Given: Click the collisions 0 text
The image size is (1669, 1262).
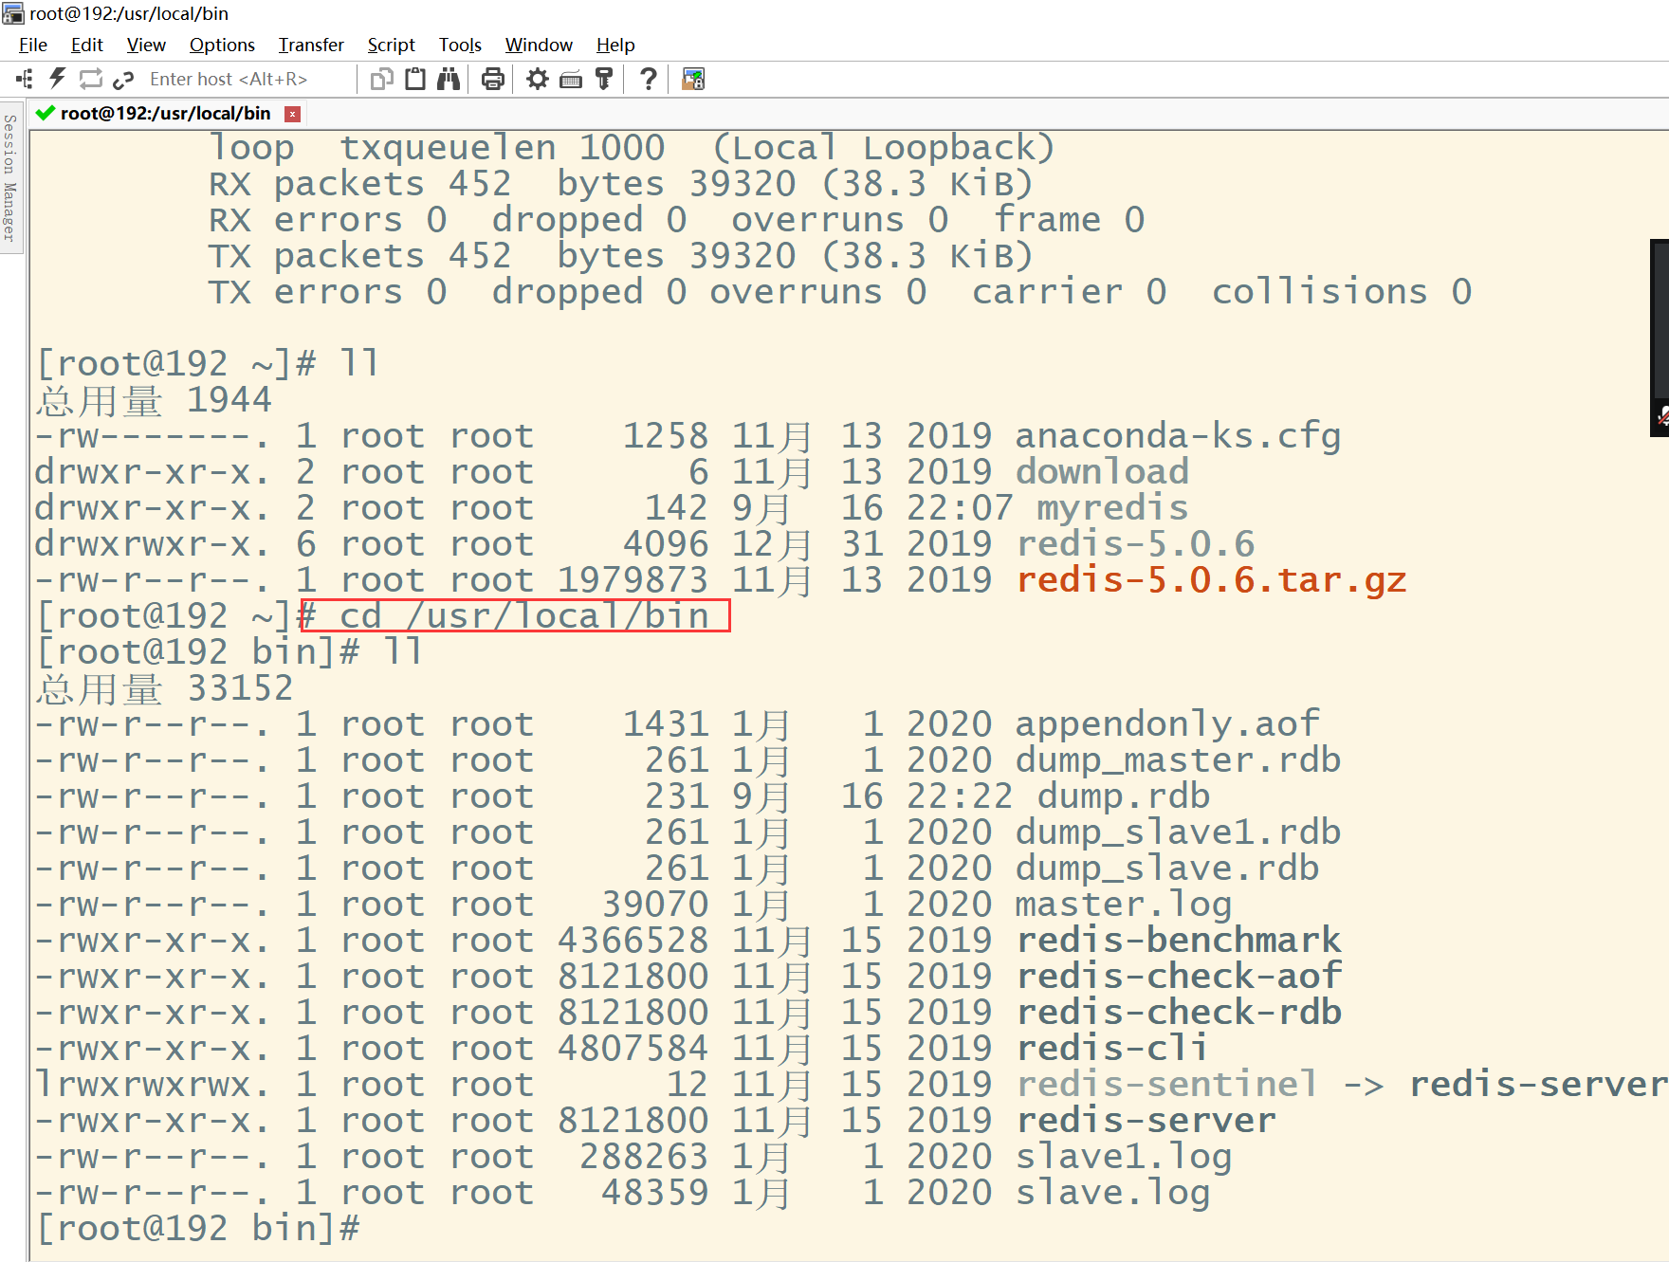Looking at the screenshot, I should [x=1342, y=291].
